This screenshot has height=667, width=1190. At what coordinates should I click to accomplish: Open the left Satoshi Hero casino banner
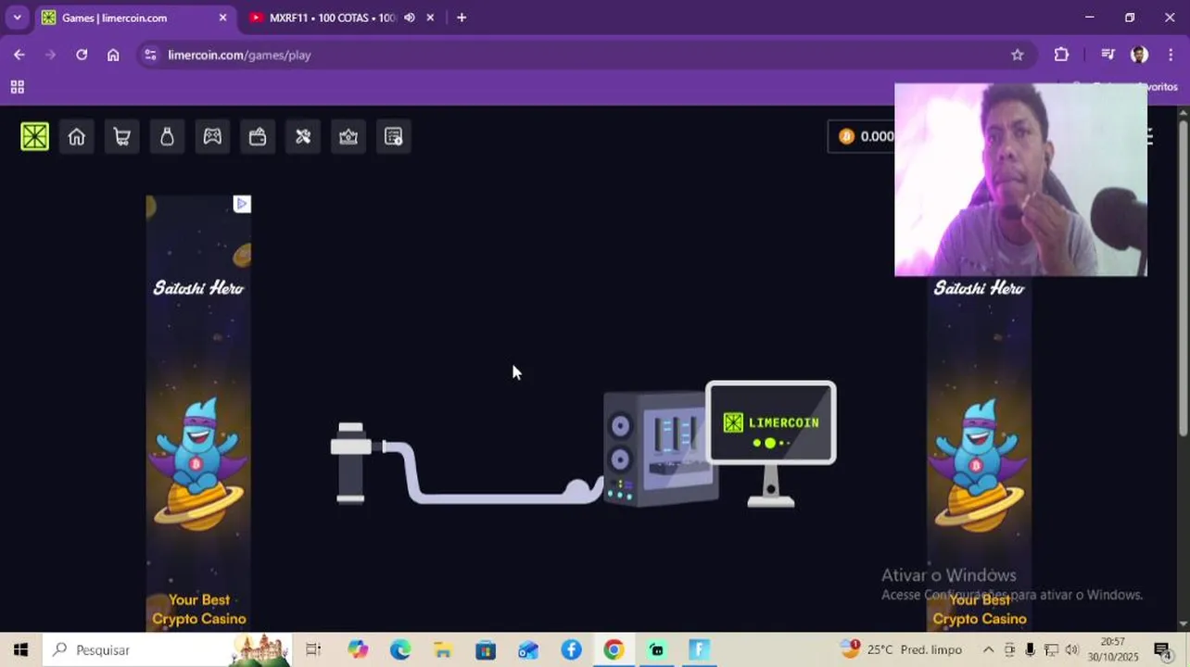(198, 413)
